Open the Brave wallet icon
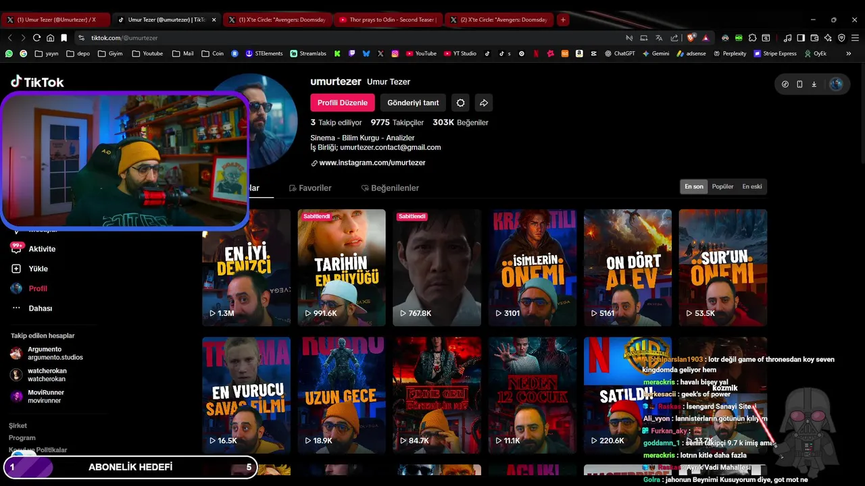This screenshot has height=486, width=865. [x=814, y=38]
